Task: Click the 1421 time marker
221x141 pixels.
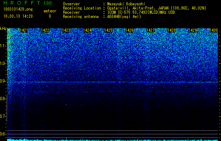Action: pos(24,30)
